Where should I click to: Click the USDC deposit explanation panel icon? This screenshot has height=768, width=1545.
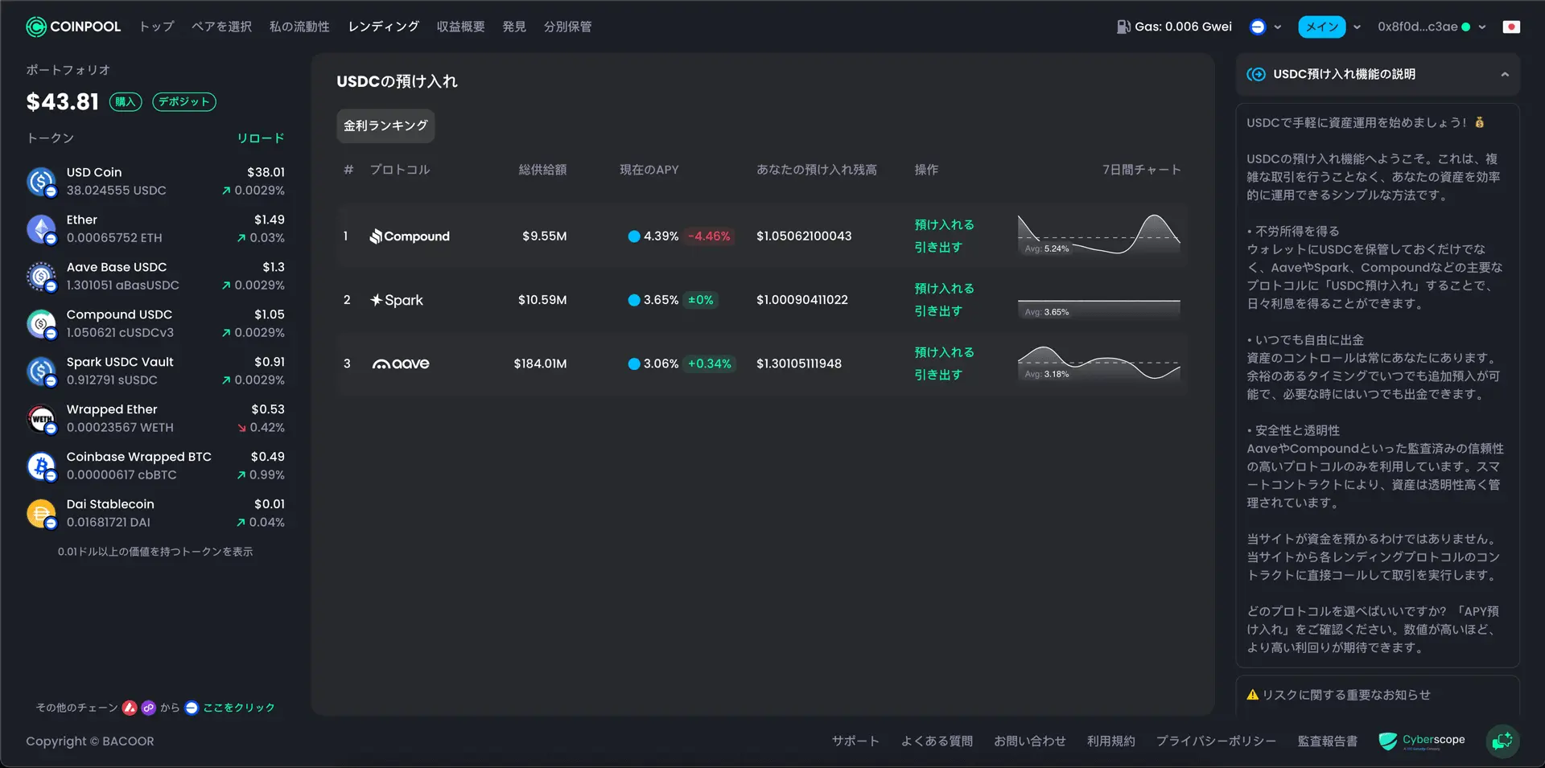[x=1255, y=74]
